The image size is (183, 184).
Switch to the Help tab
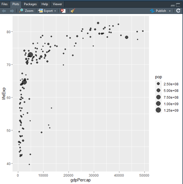45,4
